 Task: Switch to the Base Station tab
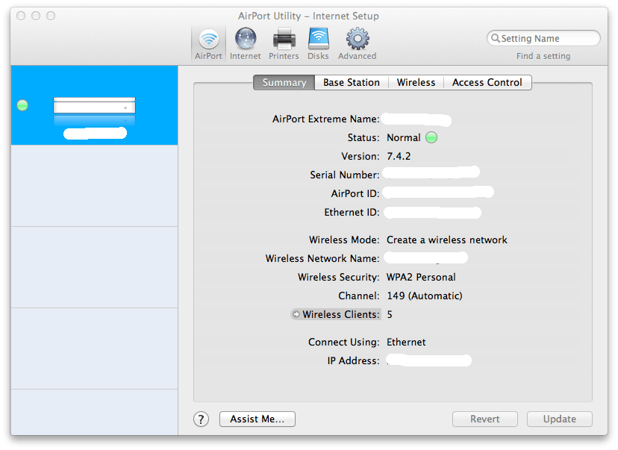(351, 82)
